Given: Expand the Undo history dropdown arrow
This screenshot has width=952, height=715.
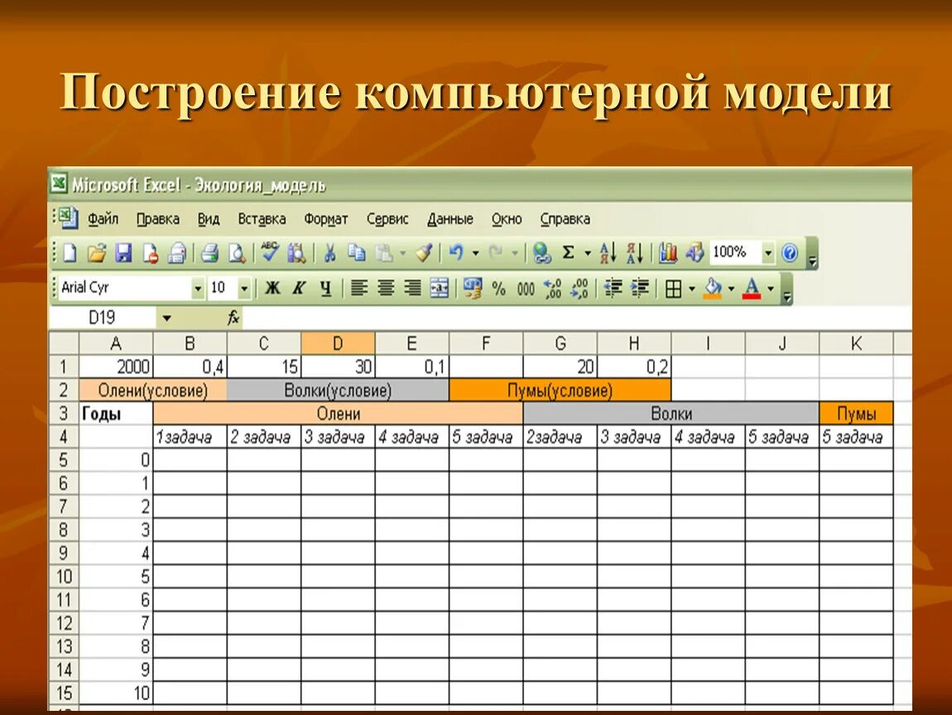Looking at the screenshot, I should [x=475, y=253].
